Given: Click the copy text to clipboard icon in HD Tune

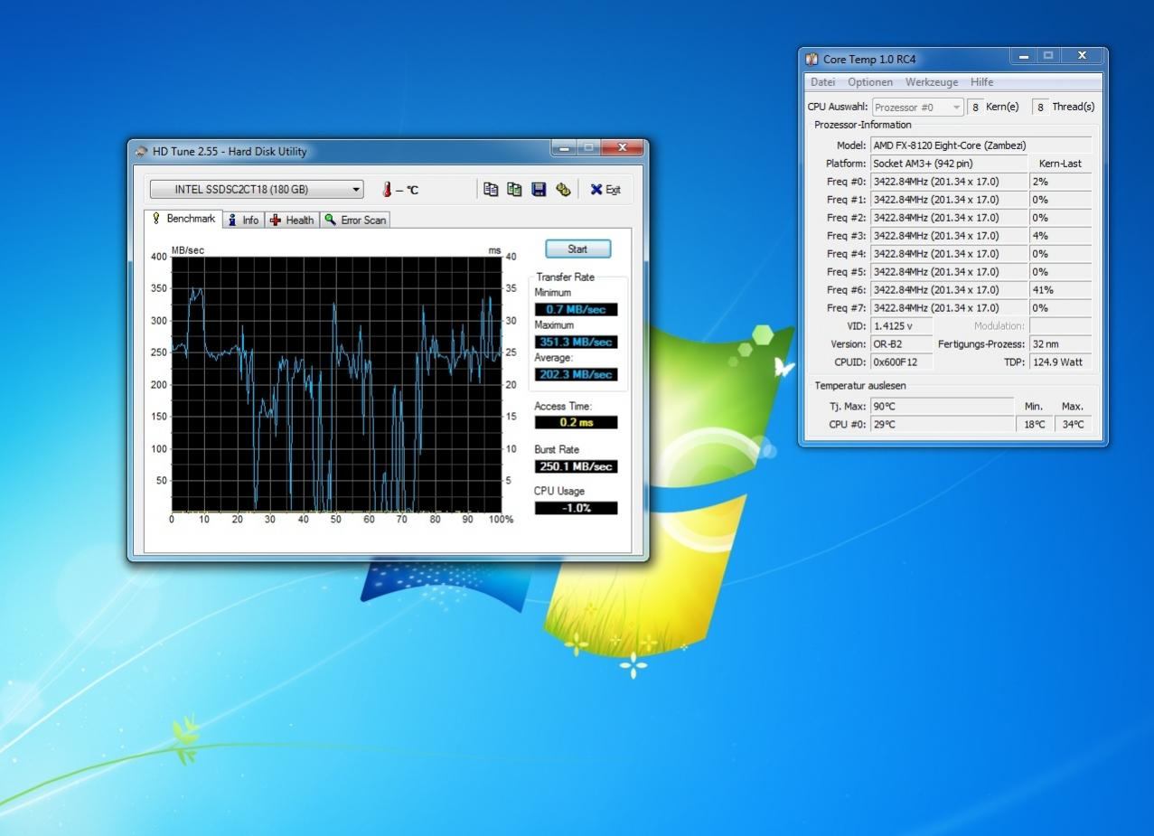Looking at the screenshot, I should tap(491, 189).
